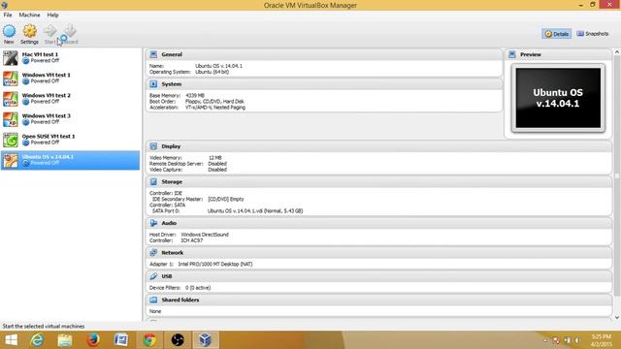
Task: Click the Discard toolbar icon
Action: [70, 31]
